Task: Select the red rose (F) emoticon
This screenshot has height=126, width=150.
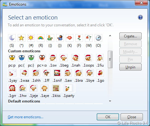Action: (79, 38)
